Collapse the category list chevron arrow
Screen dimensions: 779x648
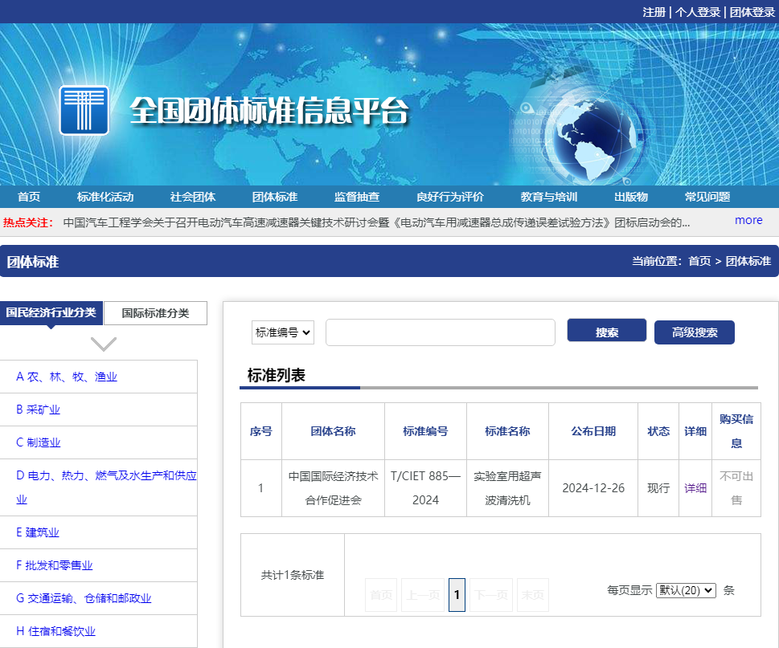104,344
